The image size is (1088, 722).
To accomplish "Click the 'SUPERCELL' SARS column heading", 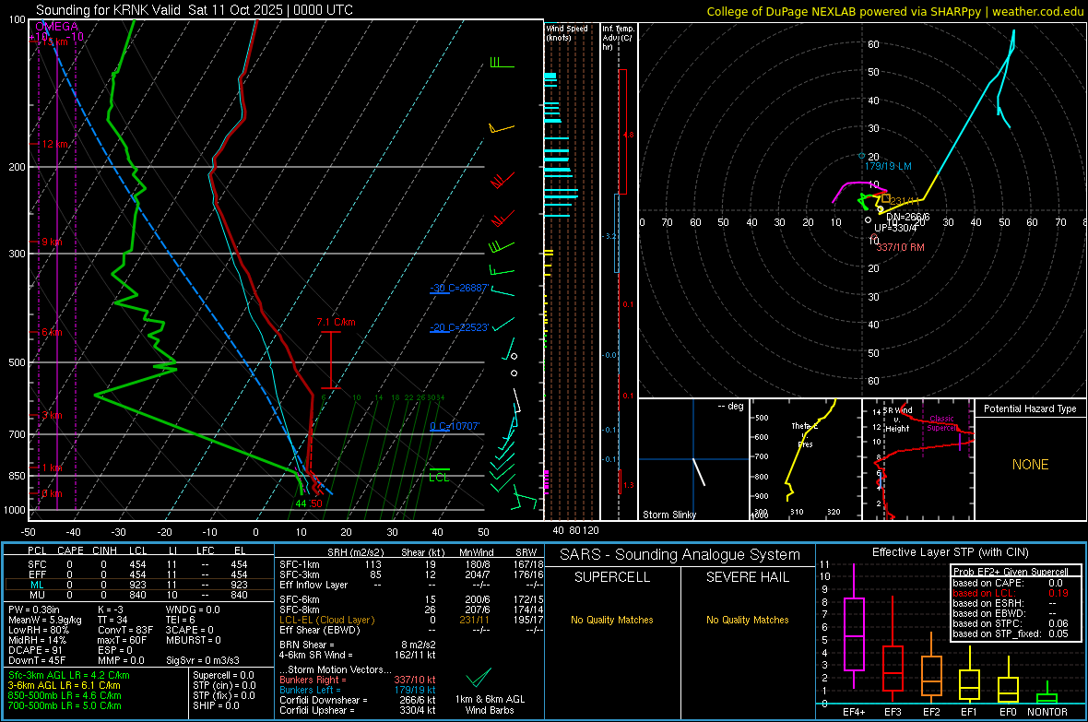I will [612, 577].
